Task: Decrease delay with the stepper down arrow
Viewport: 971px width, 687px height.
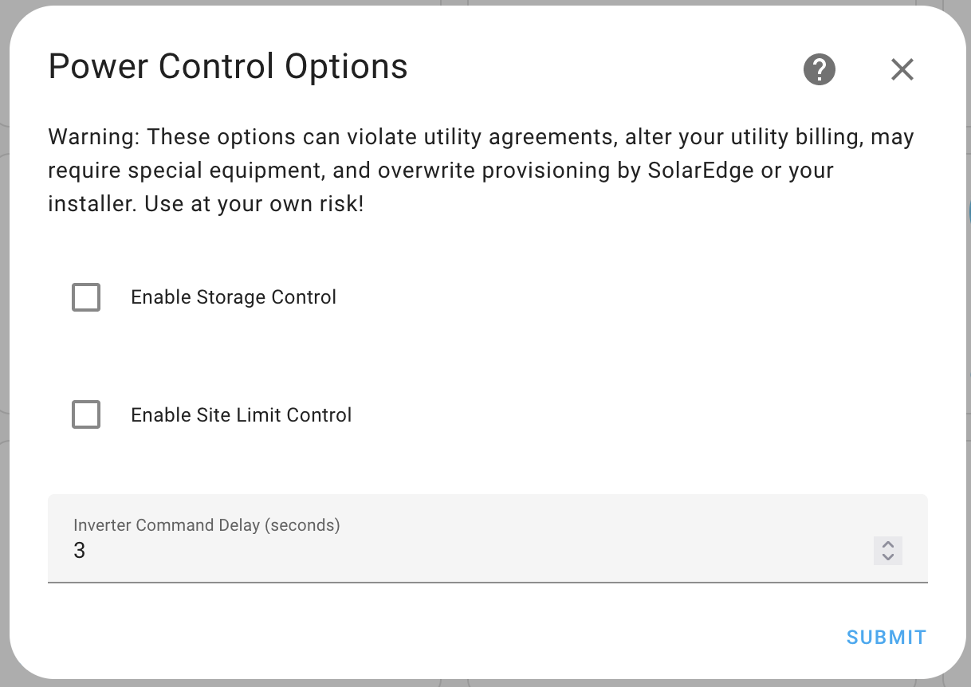Action: [888, 556]
